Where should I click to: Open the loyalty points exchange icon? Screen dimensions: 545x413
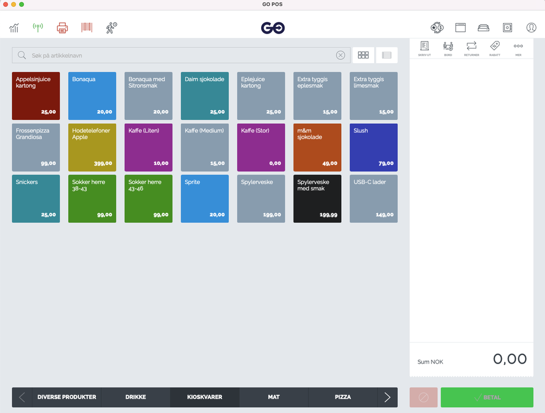[x=437, y=27]
